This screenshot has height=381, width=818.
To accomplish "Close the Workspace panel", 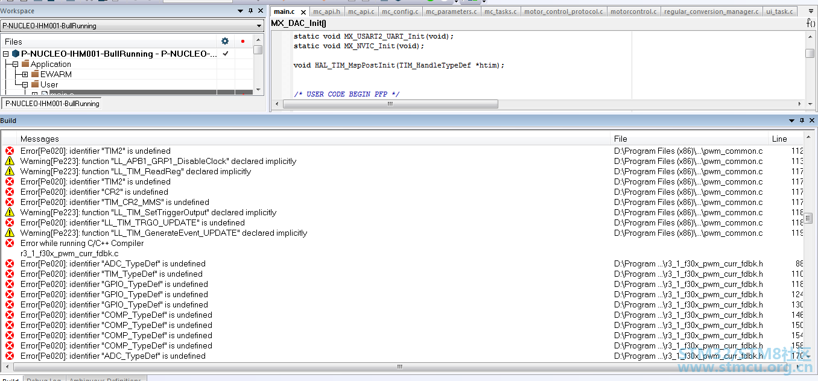I will pyautogui.click(x=261, y=11).
